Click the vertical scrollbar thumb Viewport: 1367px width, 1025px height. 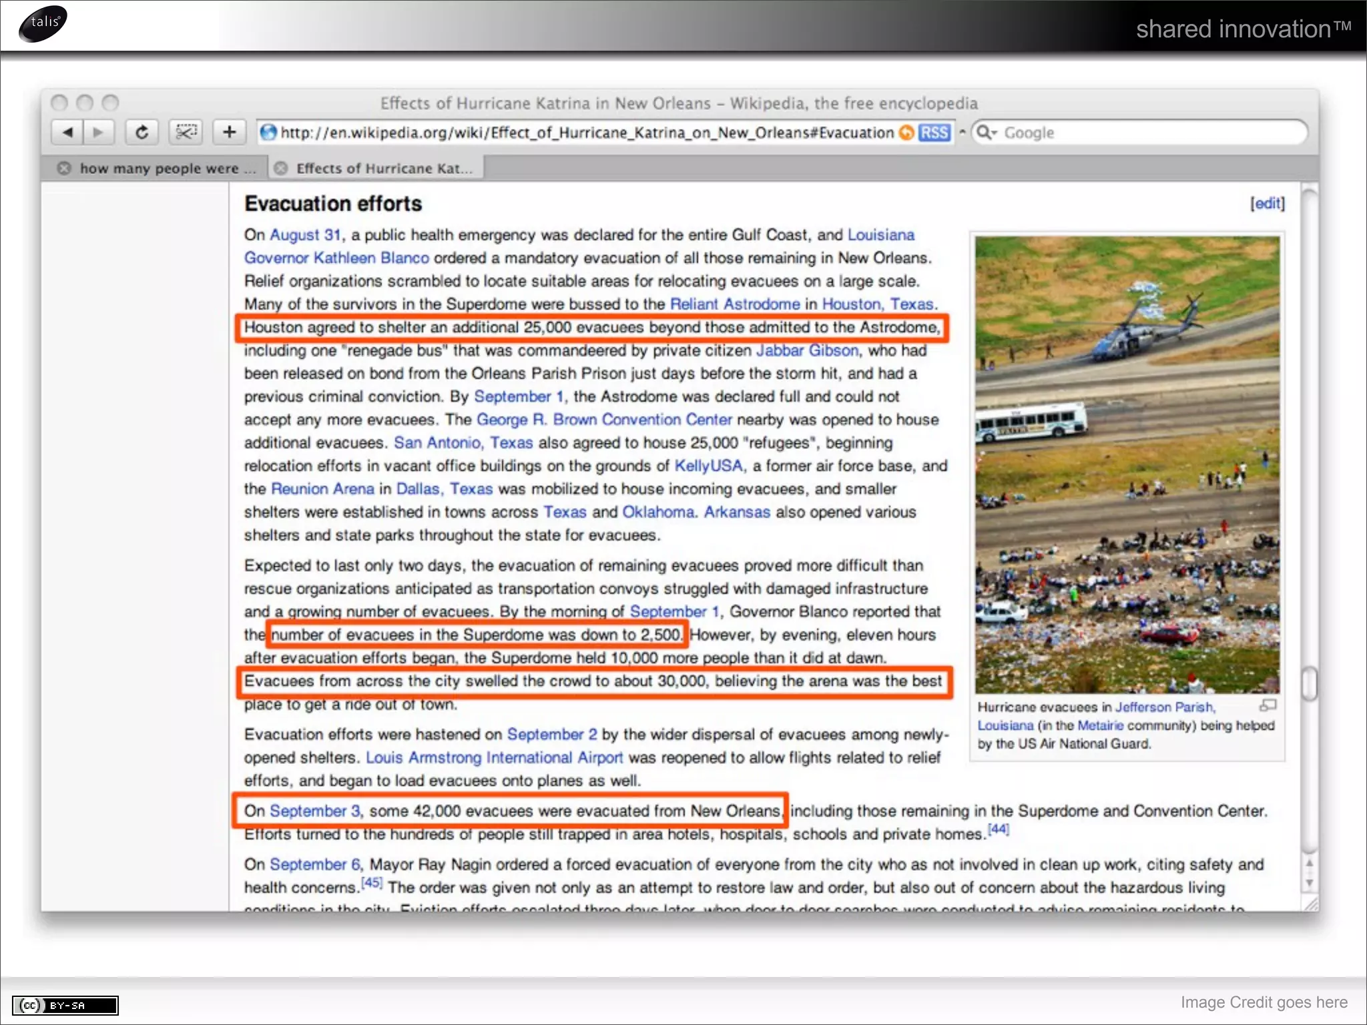click(1309, 683)
